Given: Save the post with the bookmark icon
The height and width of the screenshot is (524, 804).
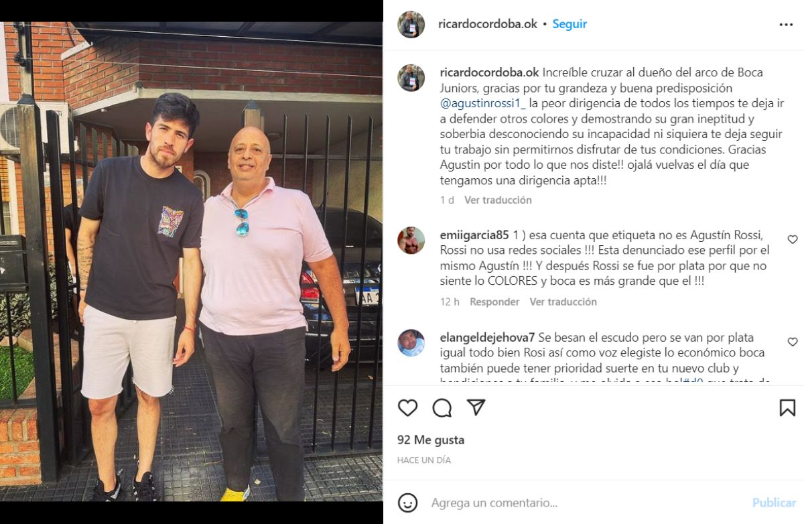Looking at the screenshot, I should pyautogui.click(x=787, y=407).
